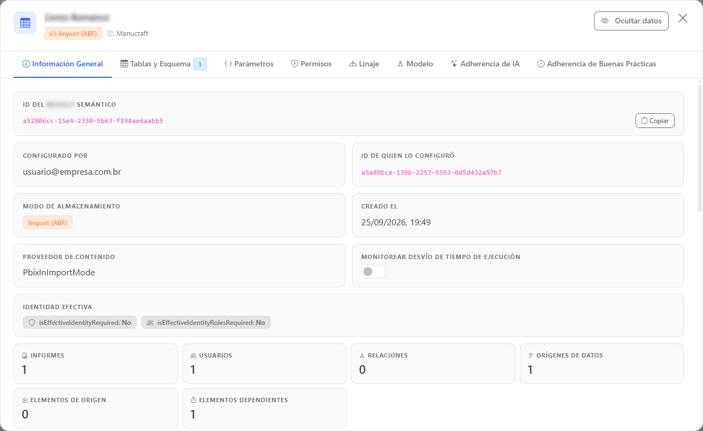Click the configurer ID a5a89bce value
703x431 pixels.
click(x=432, y=173)
